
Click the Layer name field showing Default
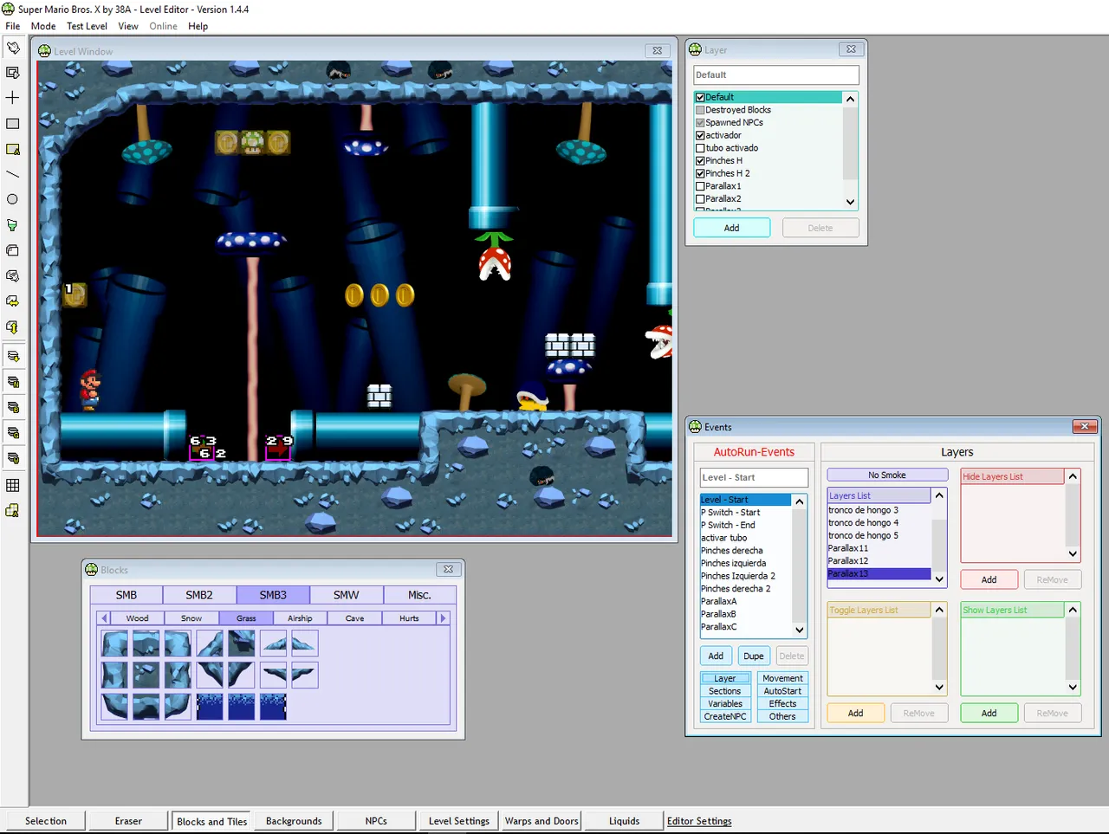[x=775, y=74]
